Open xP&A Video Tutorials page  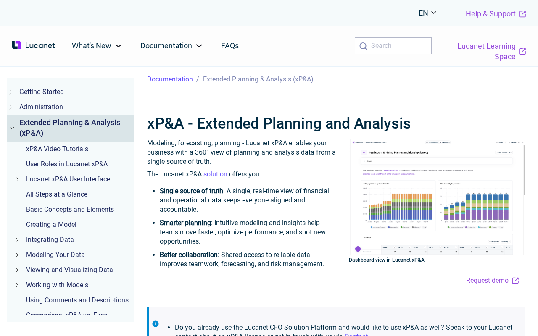57,149
